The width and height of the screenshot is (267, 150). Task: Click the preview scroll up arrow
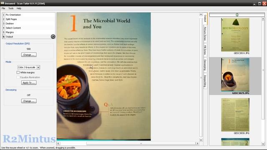point(201,15)
